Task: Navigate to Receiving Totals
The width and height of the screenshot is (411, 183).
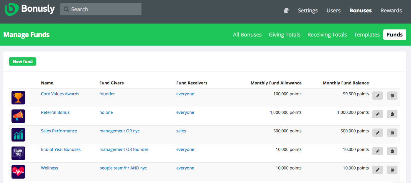Action: (x=327, y=34)
